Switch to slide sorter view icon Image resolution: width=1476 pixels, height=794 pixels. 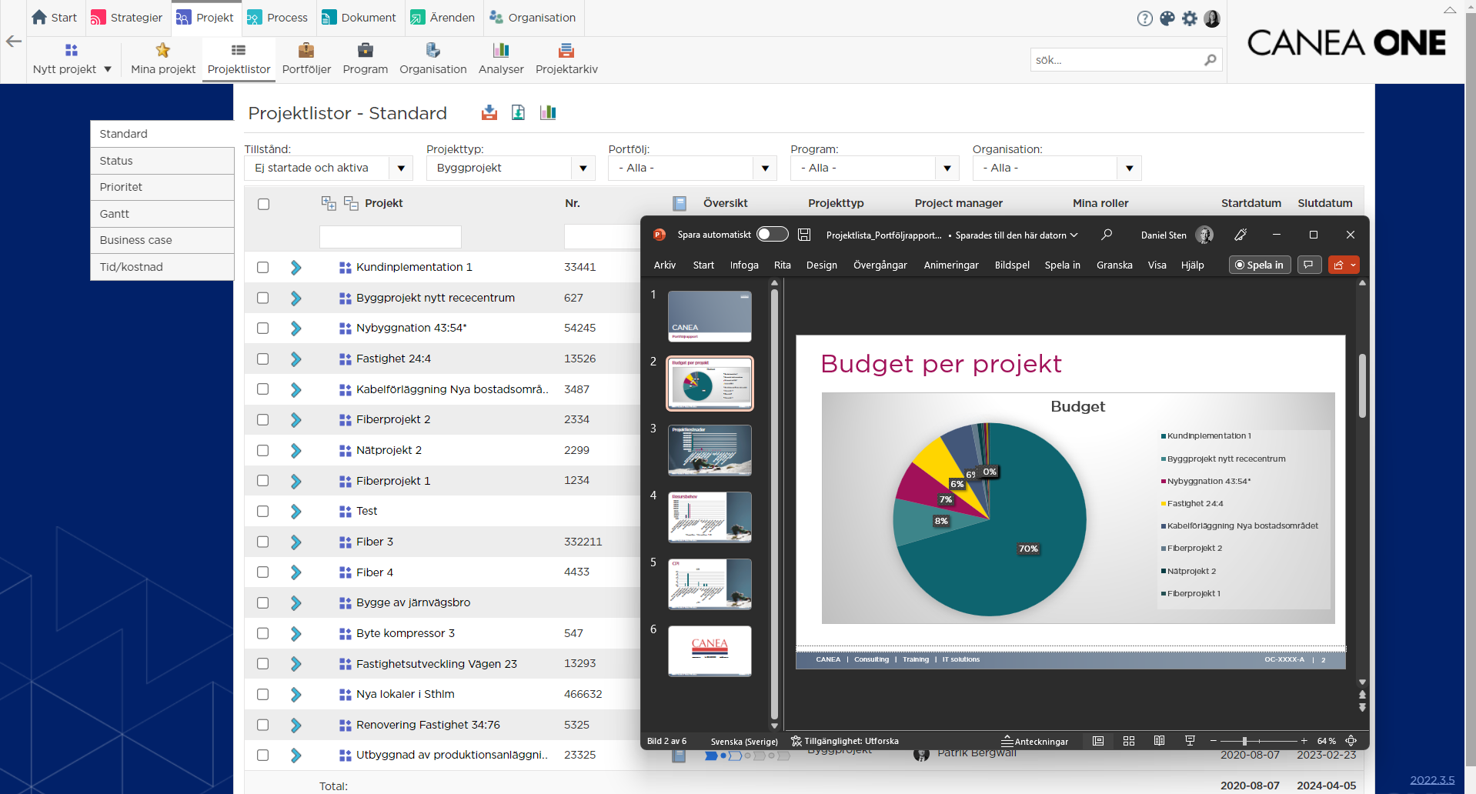tap(1129, 741)
